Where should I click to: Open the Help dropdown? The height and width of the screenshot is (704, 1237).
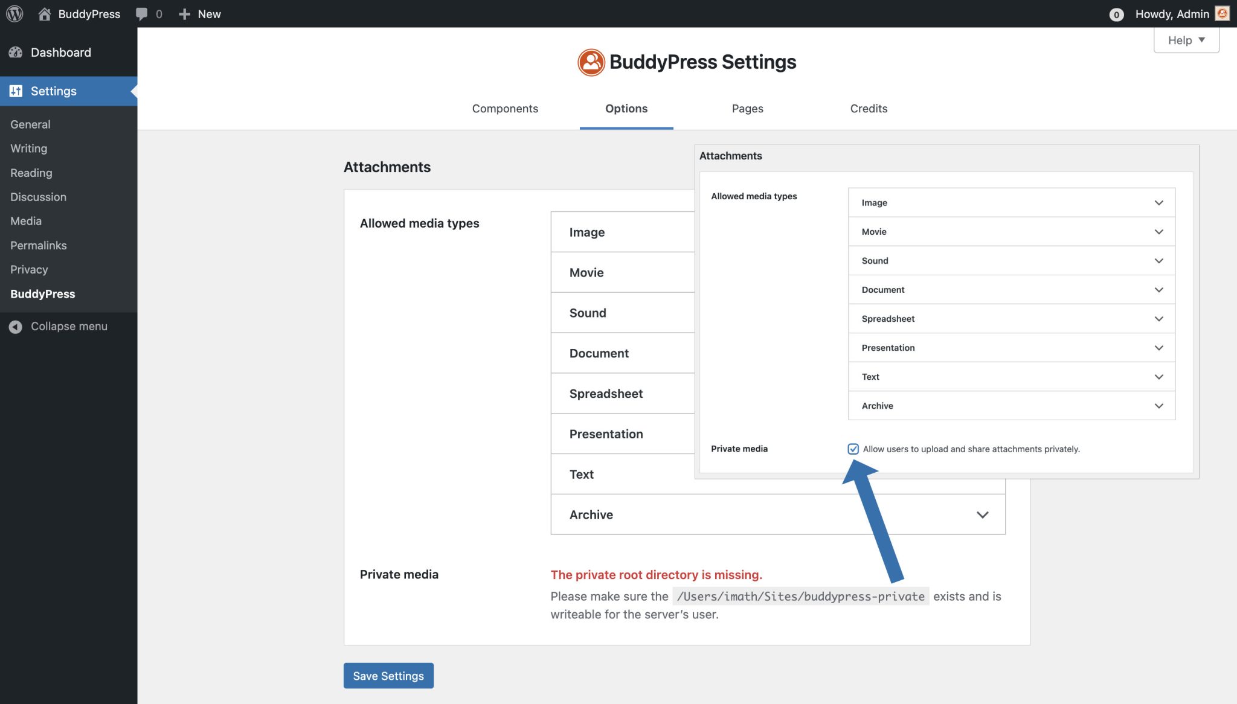click(x=1185, y=40)
